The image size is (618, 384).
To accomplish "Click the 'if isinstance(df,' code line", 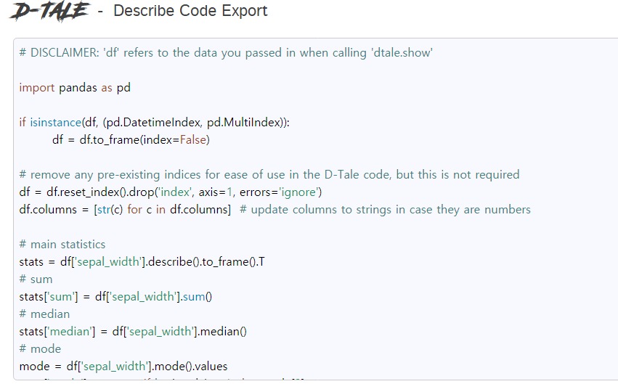I will pyautogui.click(x=154, y=123).
